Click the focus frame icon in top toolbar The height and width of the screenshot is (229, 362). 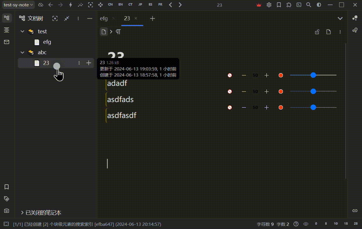[x=91, y=5]
